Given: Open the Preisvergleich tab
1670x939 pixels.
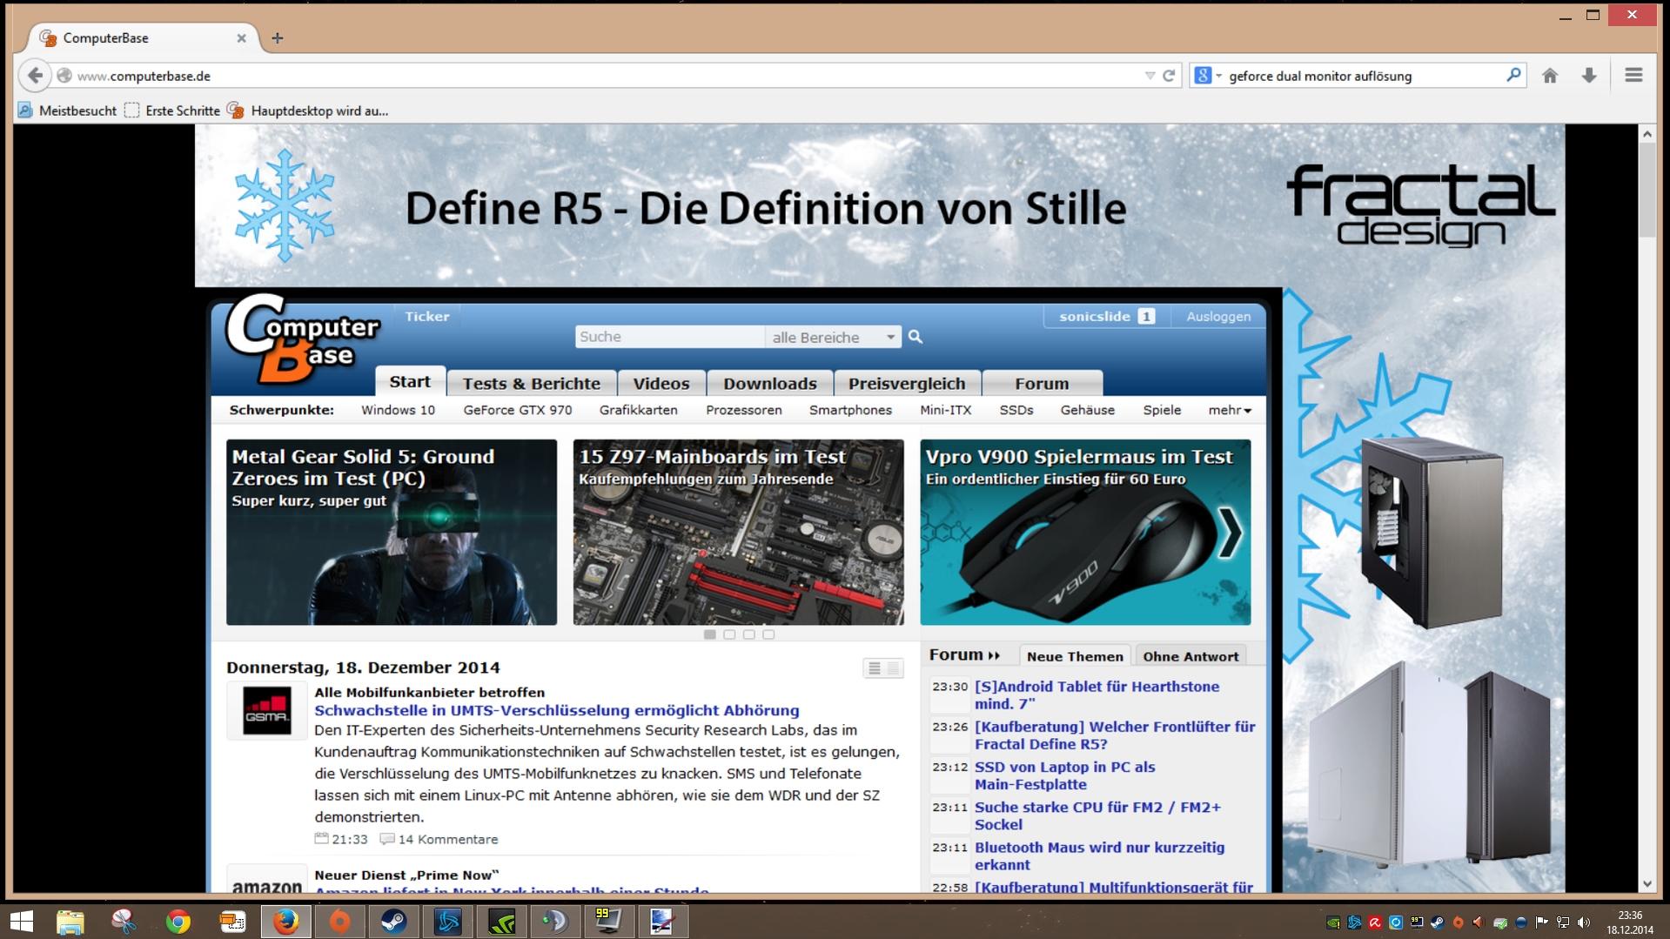Looking at the screenshot, I should click(x=907, y=384).
